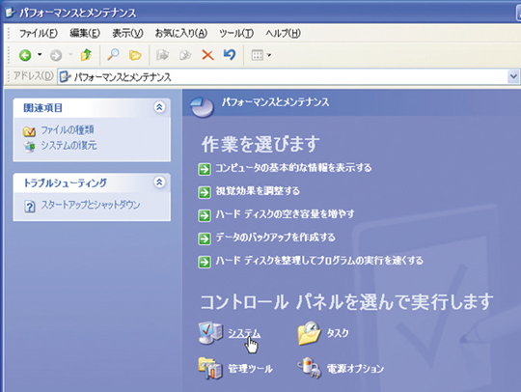Viewport: 521px width, 392px height.
Task: Open the タスク scheduled tasks icon
Action: pyautogui.click(x=310, y=333)
